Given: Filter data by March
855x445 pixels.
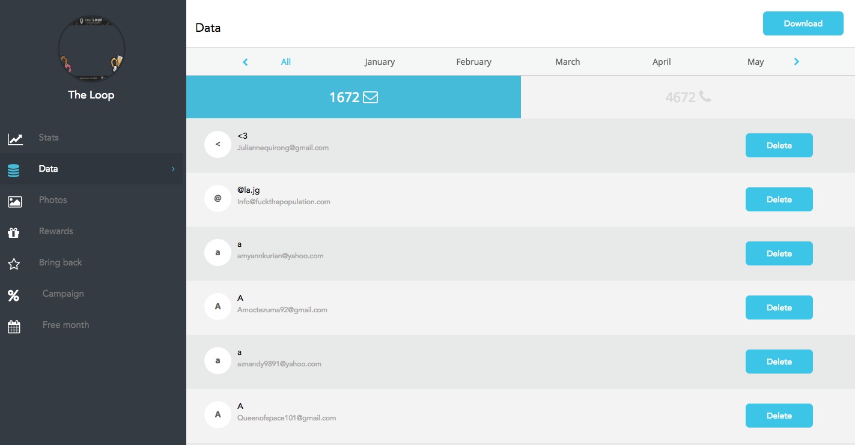Looking at the screenshot, I should 568,62.
